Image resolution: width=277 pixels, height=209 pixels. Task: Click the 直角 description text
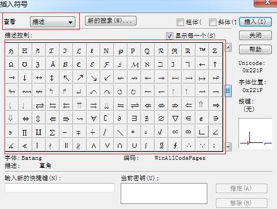pos(45,166)
